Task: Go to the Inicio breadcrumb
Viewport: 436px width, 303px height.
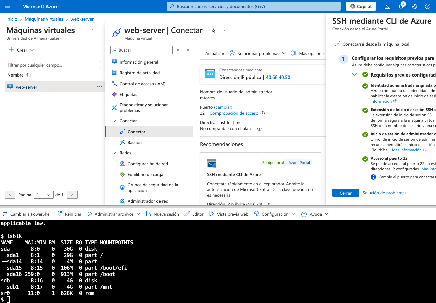Action: [x=12, y=19]
